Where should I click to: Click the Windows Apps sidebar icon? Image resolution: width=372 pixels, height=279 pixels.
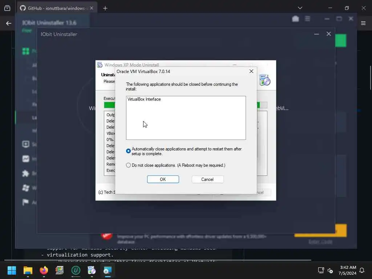[26, 188]
